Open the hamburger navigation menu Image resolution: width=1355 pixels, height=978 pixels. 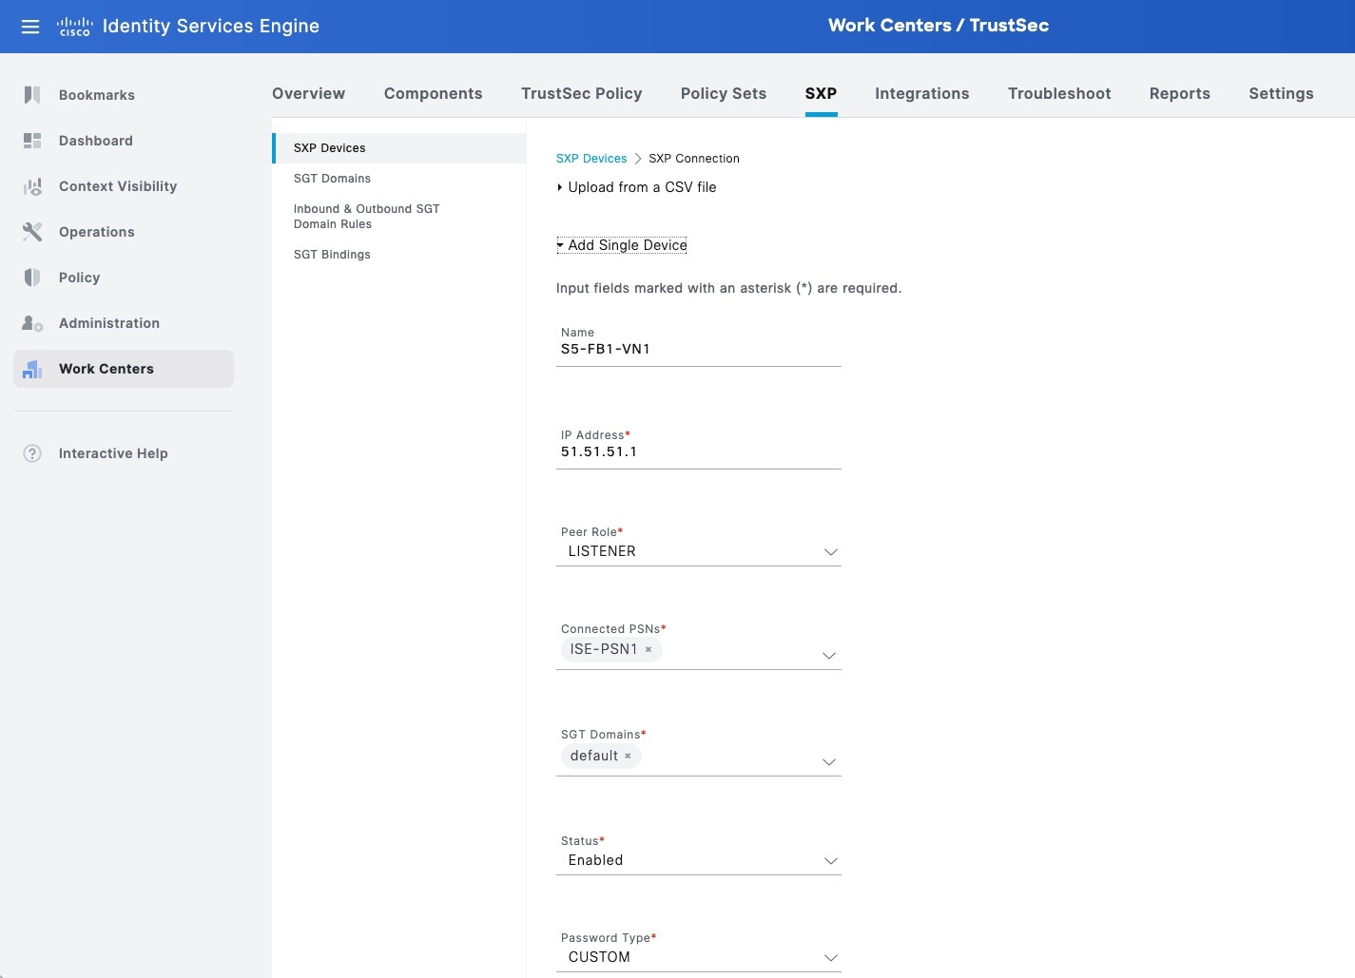point(30,27)
